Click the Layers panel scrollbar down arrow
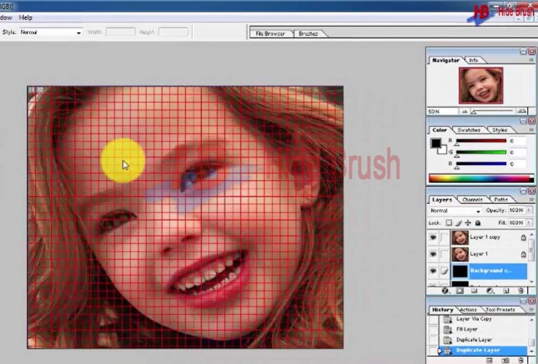538x364 pixels. (531, 283)
